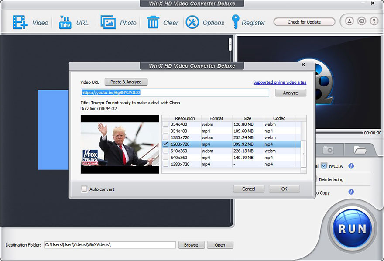Check the 640x360 webm 226.13 MB row
This screenshot has width=384, height=261.
click(x=165, y=151)
